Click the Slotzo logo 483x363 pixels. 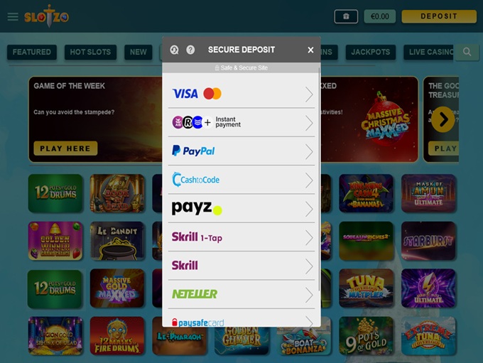click(46, 16)
